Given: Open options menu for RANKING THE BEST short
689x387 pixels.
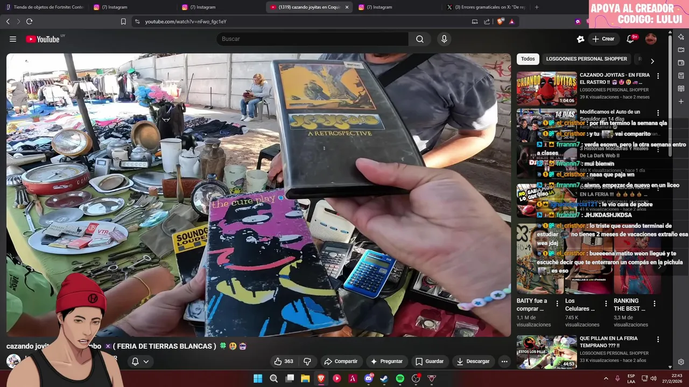Looking at the screenshot, I should (x=655, y=304).
